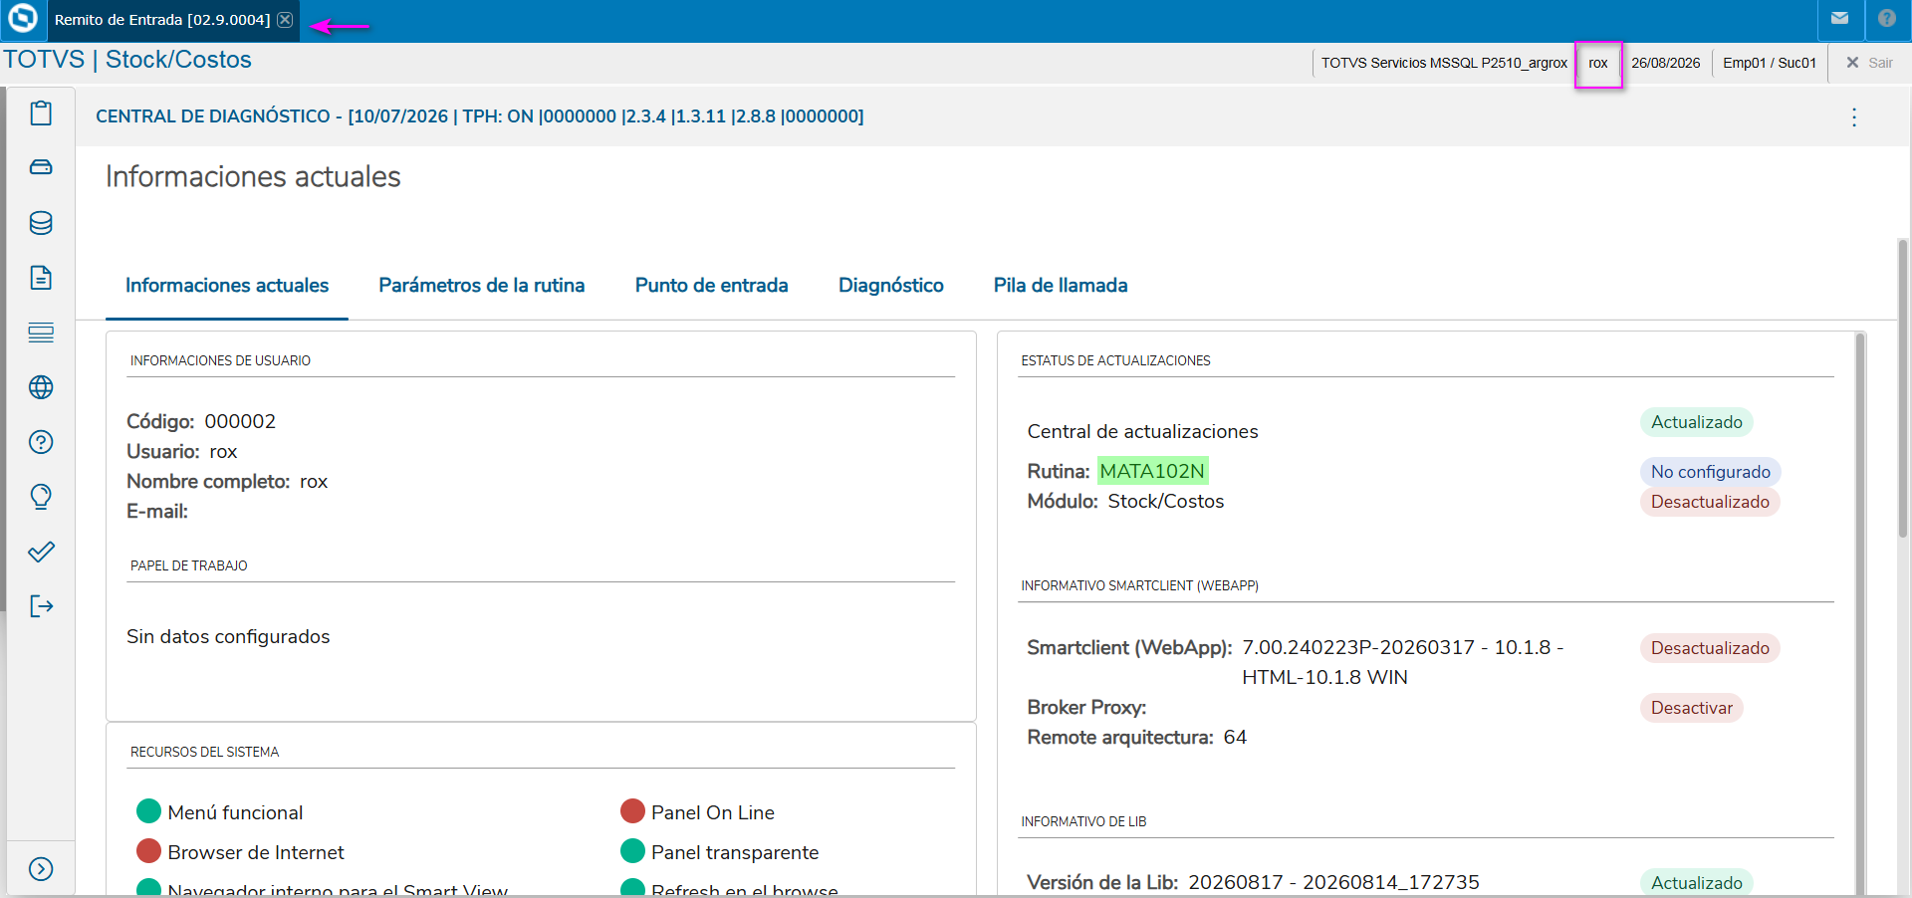Click the double checkmark sidebar icon
The width and height of the screenshot is (1912, 898).
click(x=41, y=552)
